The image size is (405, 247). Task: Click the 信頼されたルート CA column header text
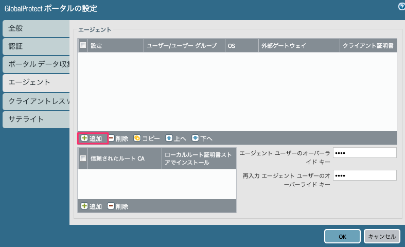tap(117, 158)
